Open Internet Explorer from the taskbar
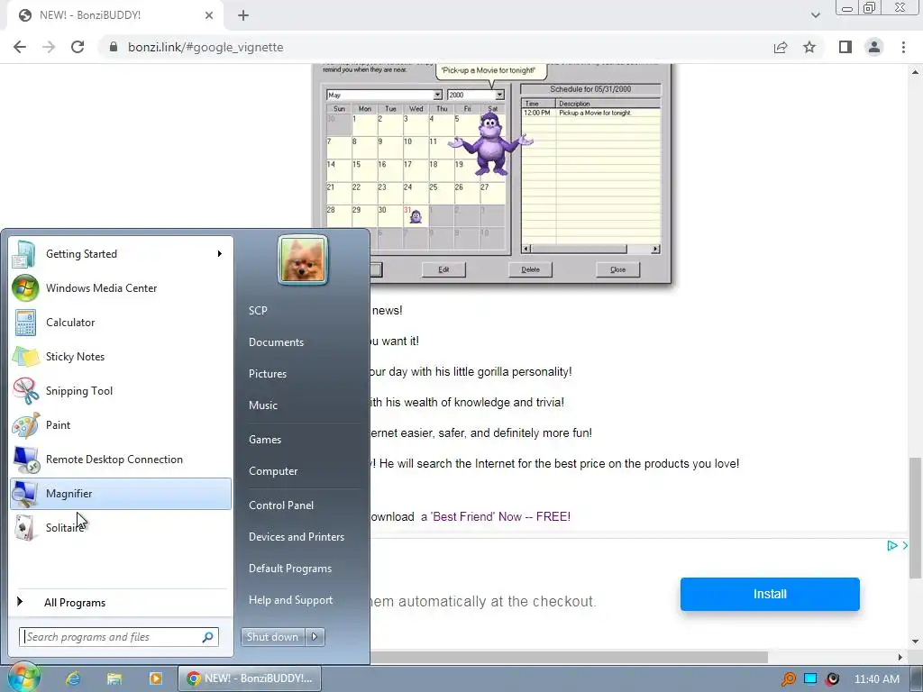Screen dimensions: 923x692 tap(73, 678)
